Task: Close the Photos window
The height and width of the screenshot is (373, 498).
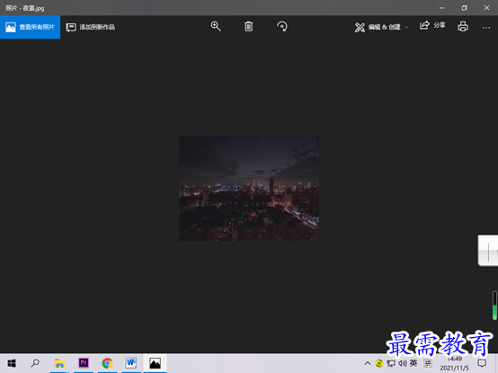Action: pos(486,8)
